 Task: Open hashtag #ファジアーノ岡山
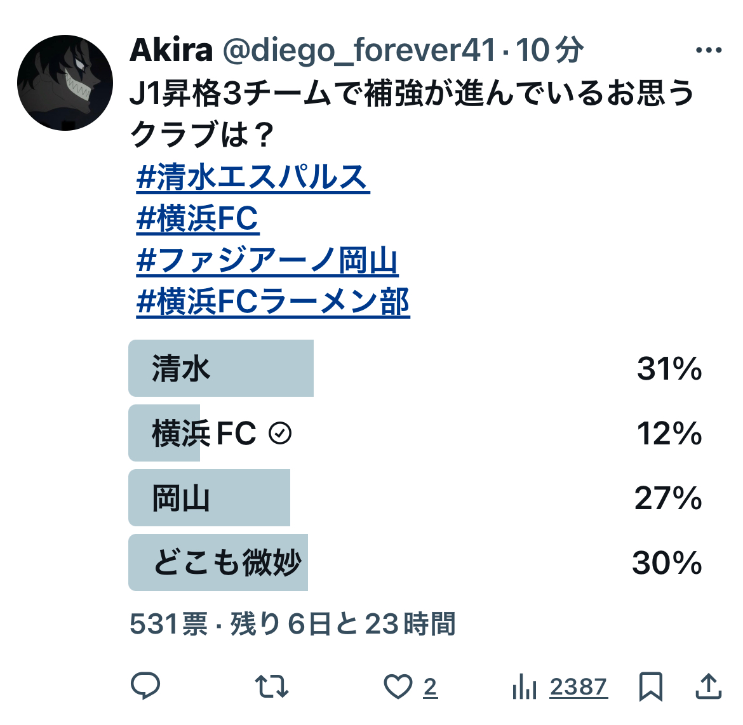coord(267,260)
